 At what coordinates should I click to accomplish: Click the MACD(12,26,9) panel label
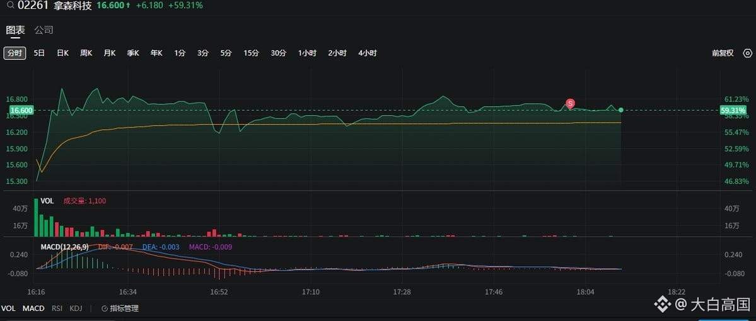64,247
